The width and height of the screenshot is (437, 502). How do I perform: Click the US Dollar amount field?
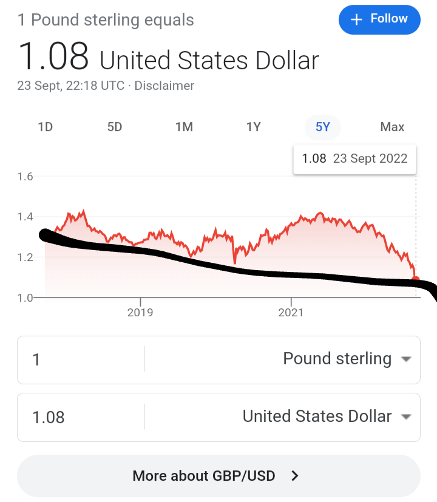click(79, 417)
